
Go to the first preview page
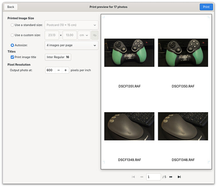pos(133,177)
